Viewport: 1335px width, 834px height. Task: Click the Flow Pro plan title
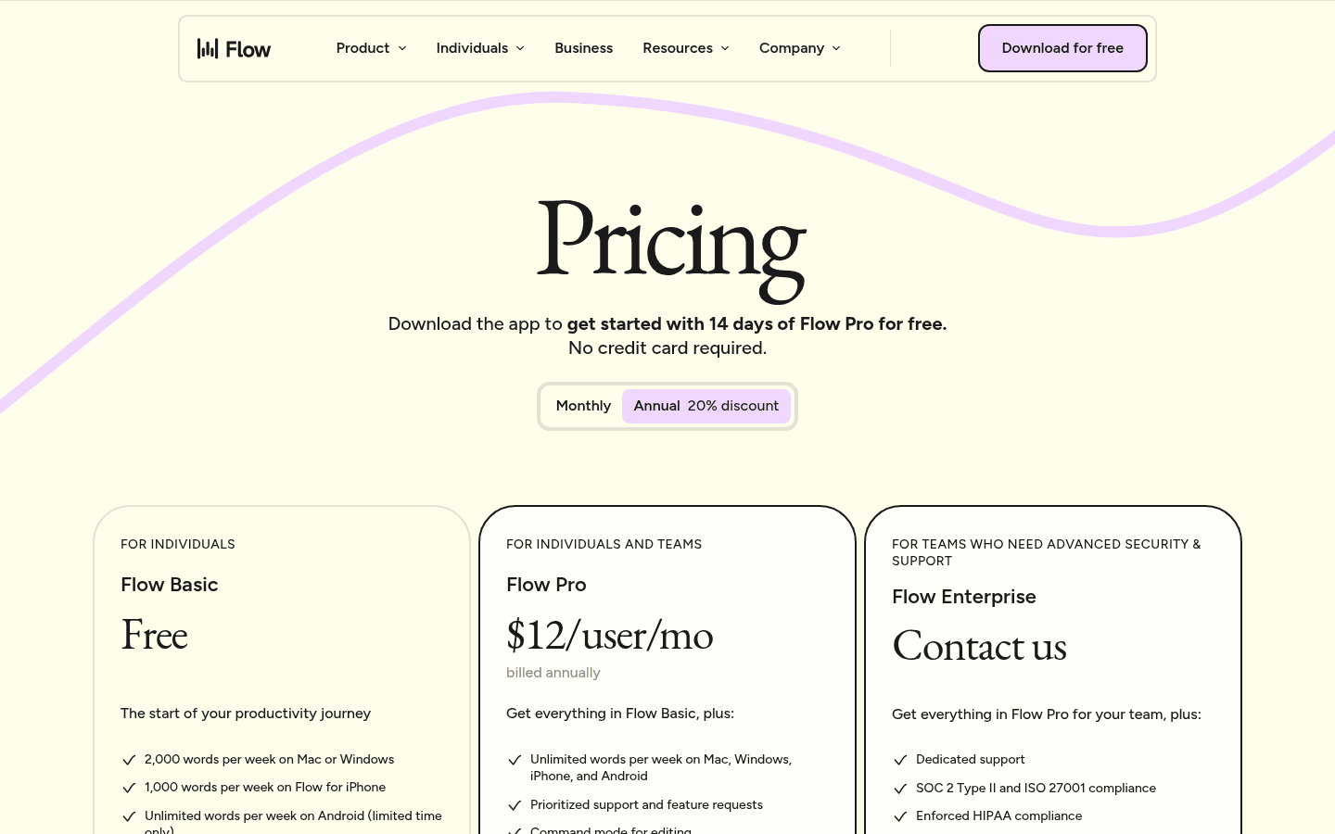tap(546, 585)
